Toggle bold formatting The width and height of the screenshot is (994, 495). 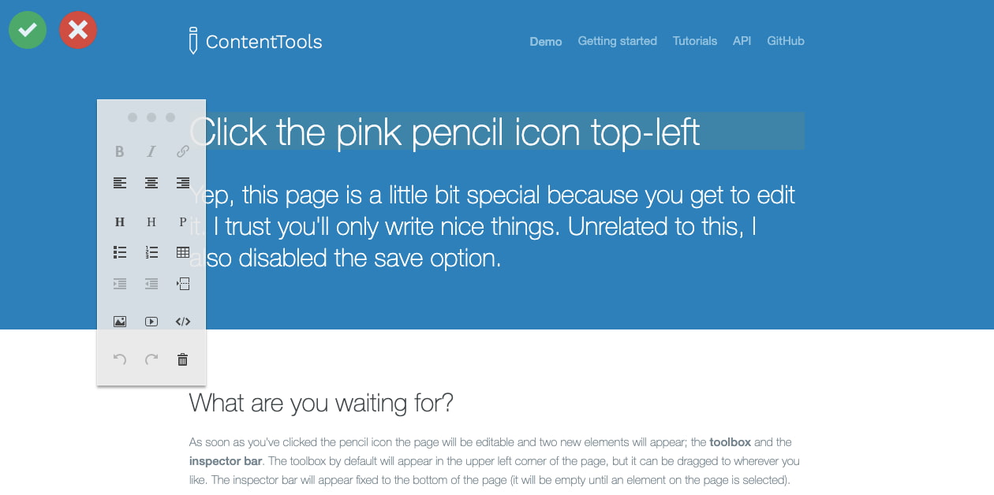coord(120,151)
